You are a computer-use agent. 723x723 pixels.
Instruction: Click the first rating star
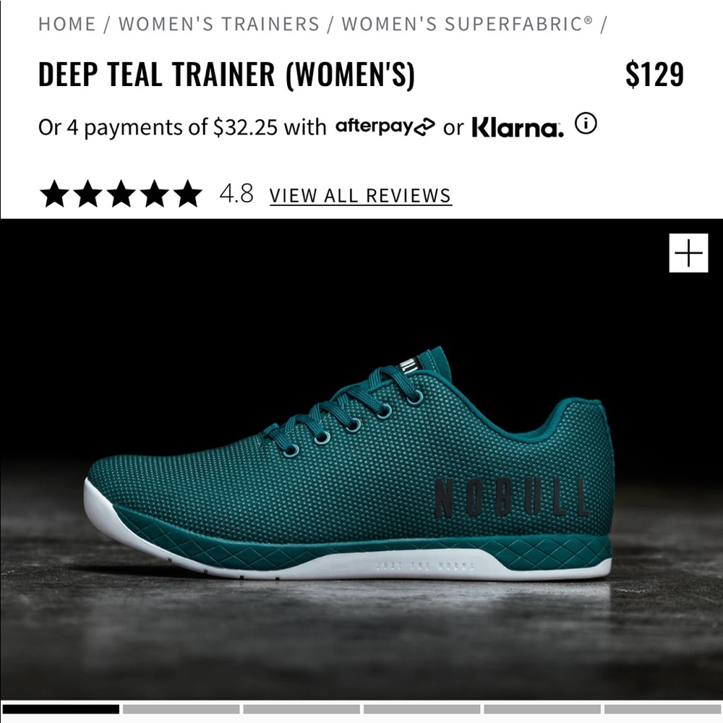click(x=54, y=194)
